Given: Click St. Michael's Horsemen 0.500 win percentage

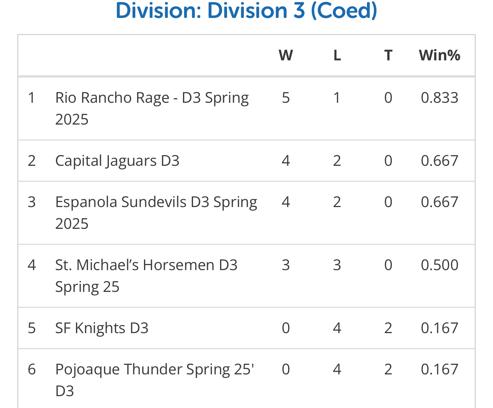Looking at the screenshot, I should 439,265.
